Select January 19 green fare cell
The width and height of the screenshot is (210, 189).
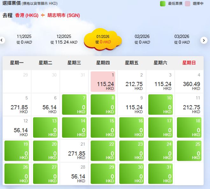(17, 150)
